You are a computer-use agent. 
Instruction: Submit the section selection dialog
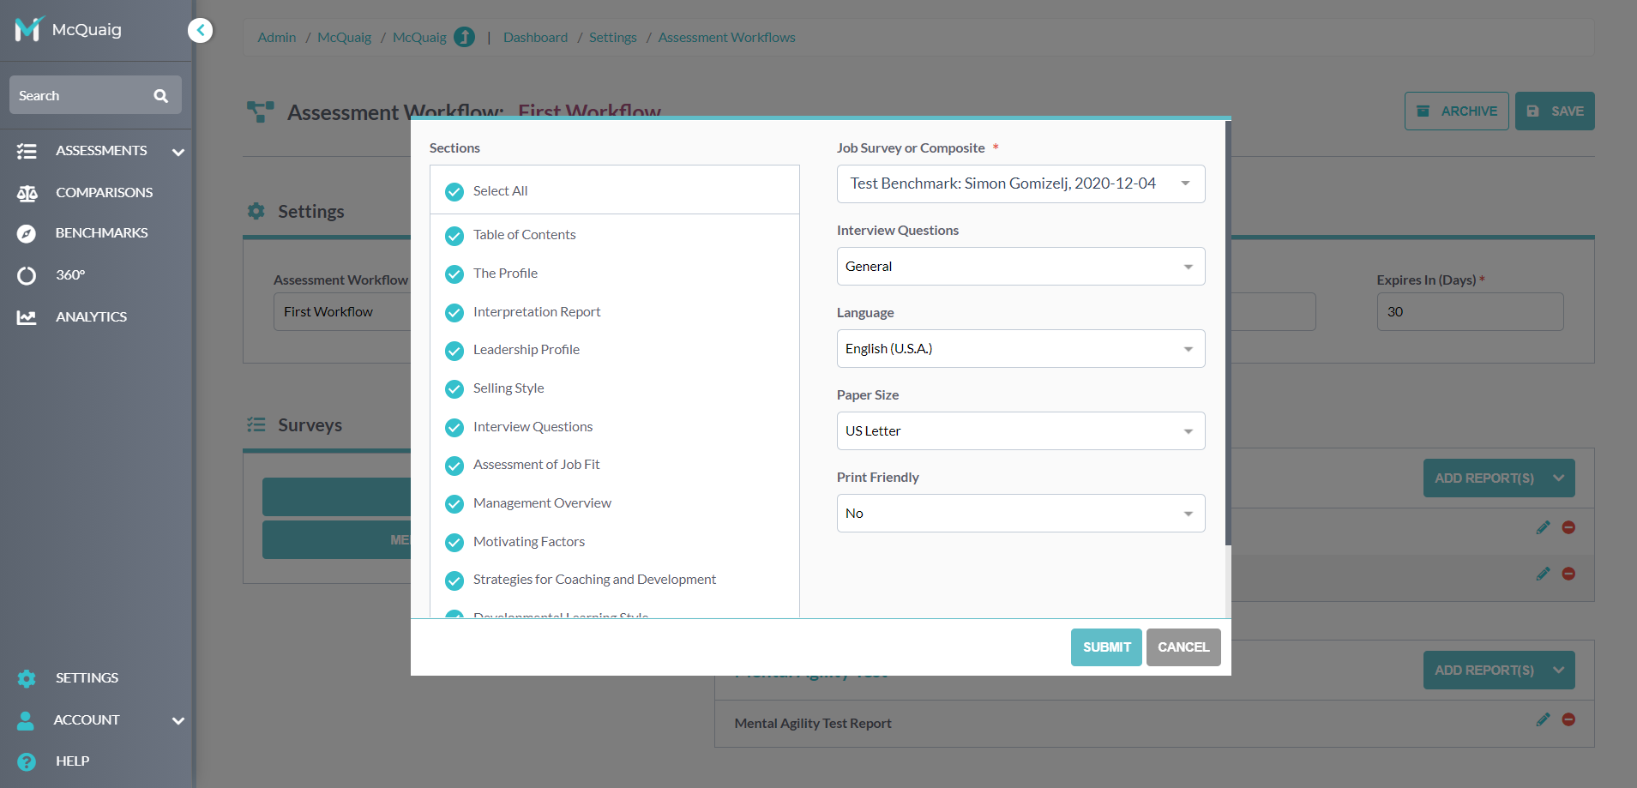1105,647
